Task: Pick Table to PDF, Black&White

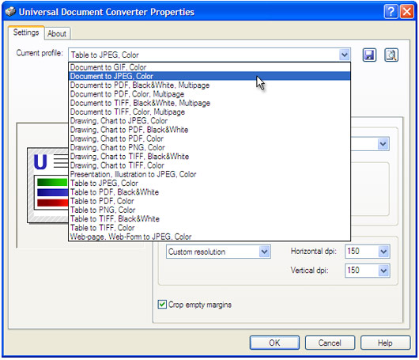Action: pyautogui.click(x=209, y=192)
